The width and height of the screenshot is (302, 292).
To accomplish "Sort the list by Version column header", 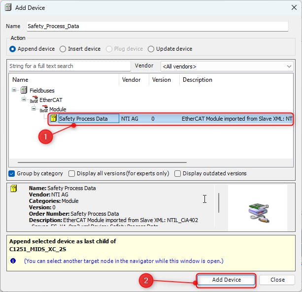I will 162,80.
